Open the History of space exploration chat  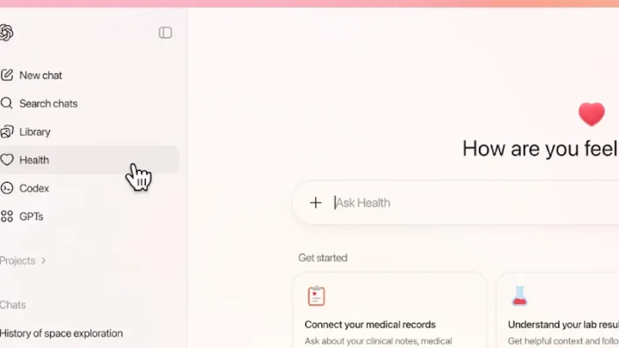pyautogui.click(x=61, y=333)
